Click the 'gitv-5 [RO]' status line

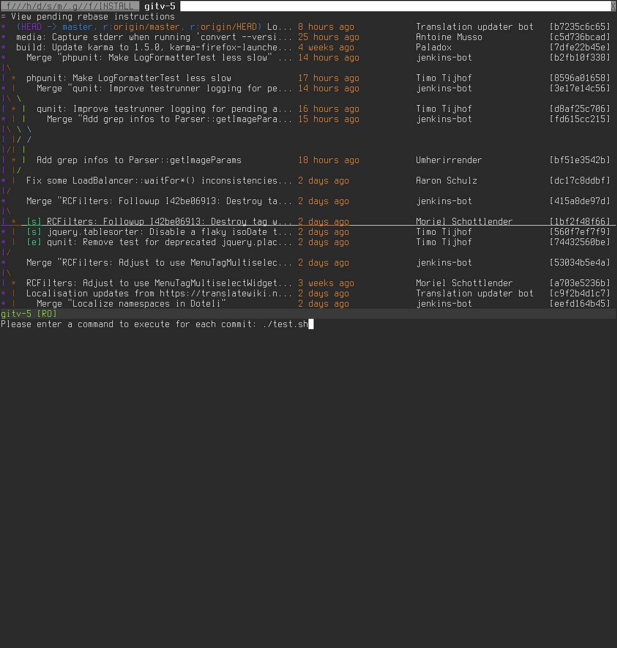tap(309, 314)
